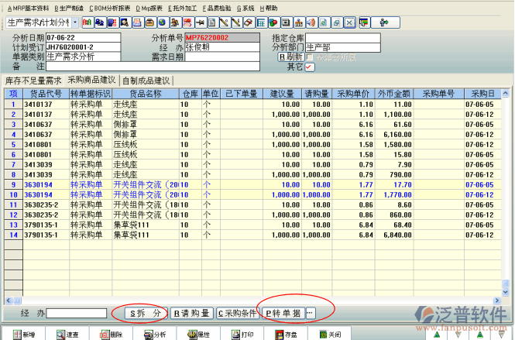Open the B 生产制造 menu
515x340 pixels.
point(70,7)
